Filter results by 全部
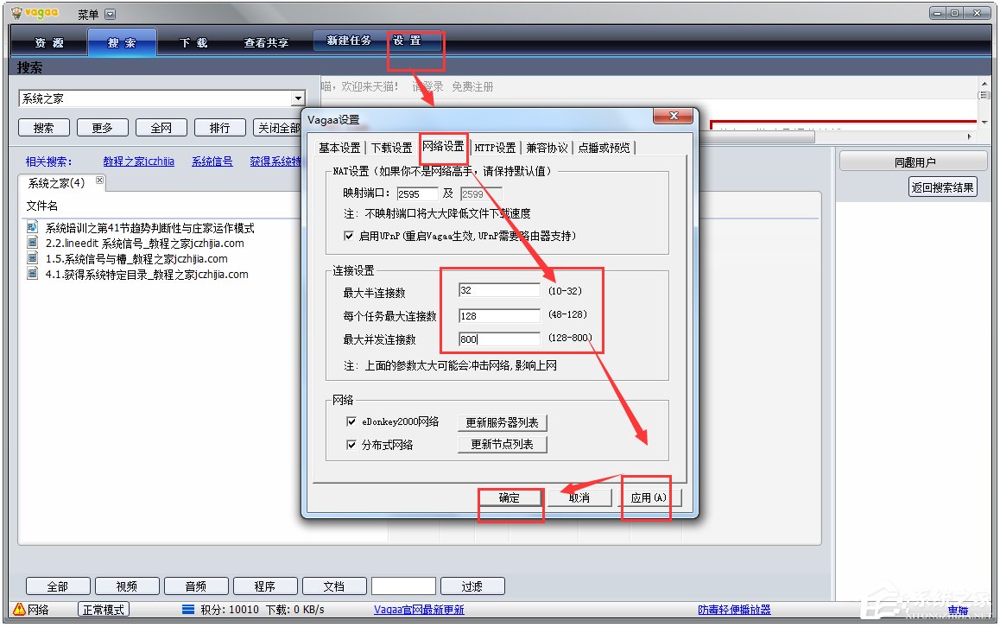 tap(57, 586)
